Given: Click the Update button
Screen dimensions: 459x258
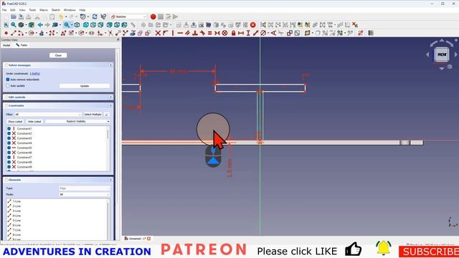Looking at the screenshot, I should 85,86.
